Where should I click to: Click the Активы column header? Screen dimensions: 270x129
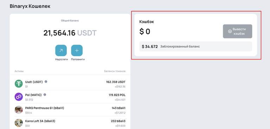19,71
